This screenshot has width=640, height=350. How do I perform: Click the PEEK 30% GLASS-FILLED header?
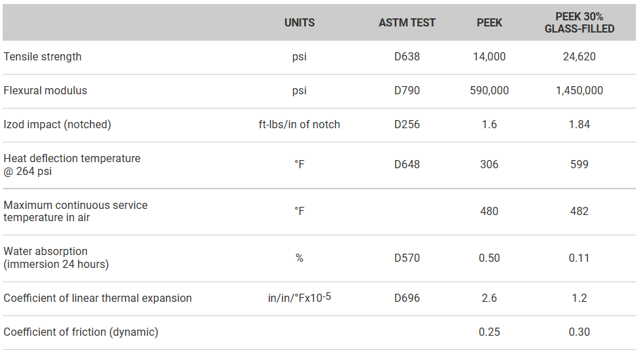[579, 22]
